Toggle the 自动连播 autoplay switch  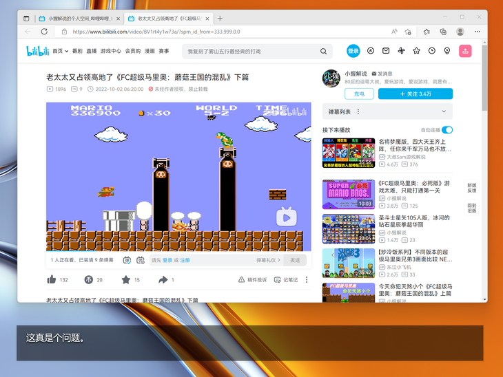tap(447, 130)
